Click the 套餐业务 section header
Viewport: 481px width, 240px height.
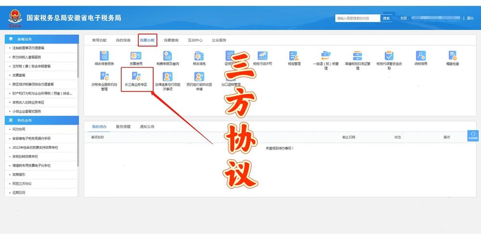point(42,39)
